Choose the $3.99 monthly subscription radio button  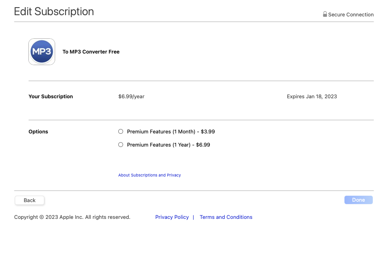[120, 131]
